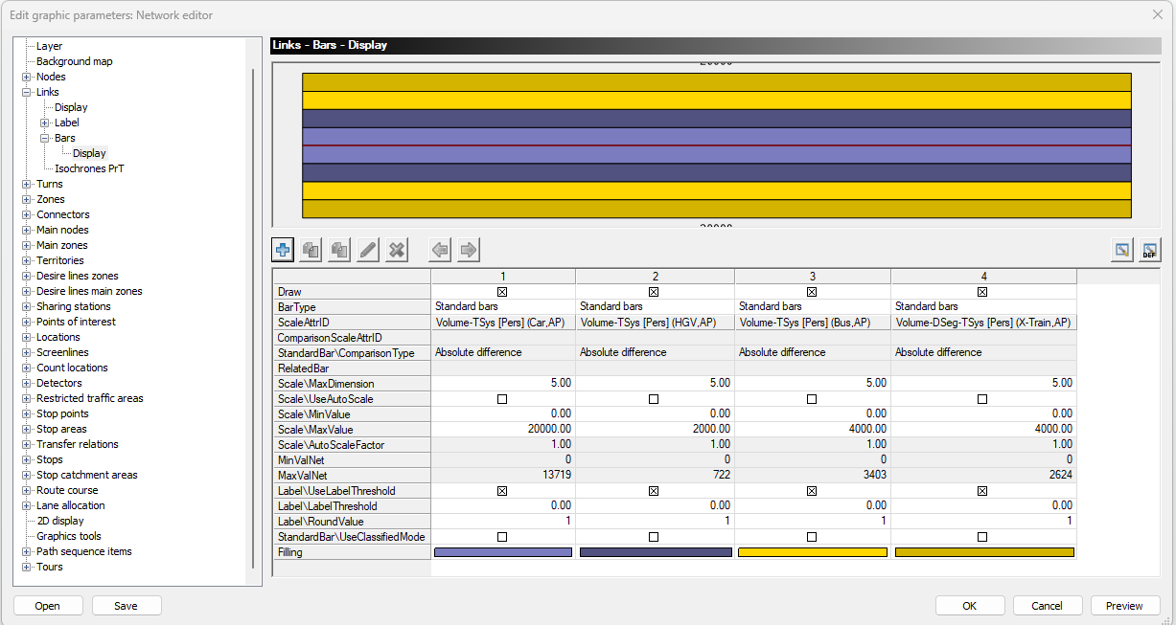Image resolution: width=1176 pixels, height=625 pixels.
Task: Move the bar left with the arrow icon
Action: (x=440, y=250)
